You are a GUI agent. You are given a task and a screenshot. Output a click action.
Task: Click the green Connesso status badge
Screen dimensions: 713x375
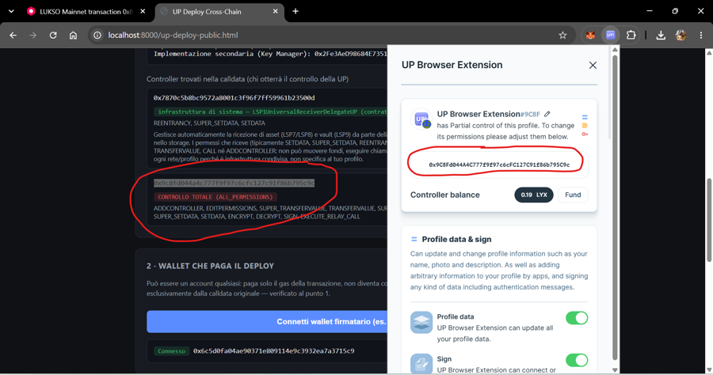171,351
